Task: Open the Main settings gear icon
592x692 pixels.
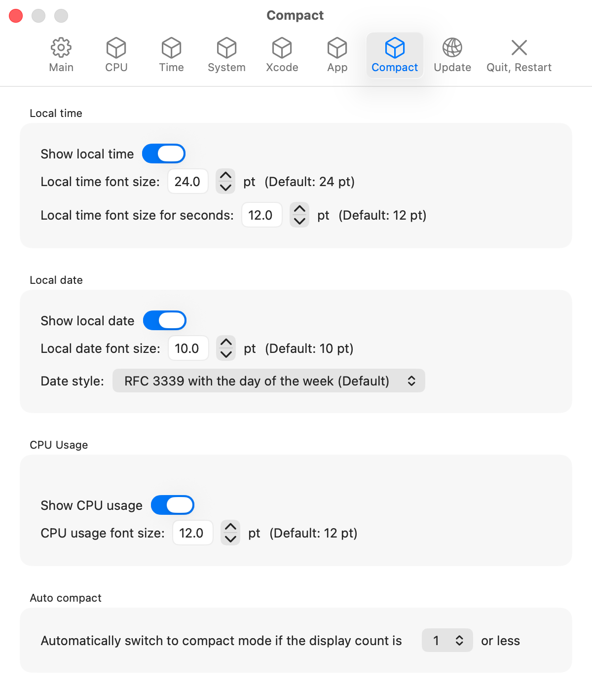Action: click(x=61, y=48)
